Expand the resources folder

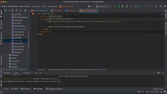7,61
